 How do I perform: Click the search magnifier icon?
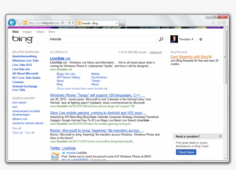pos(161,39)
